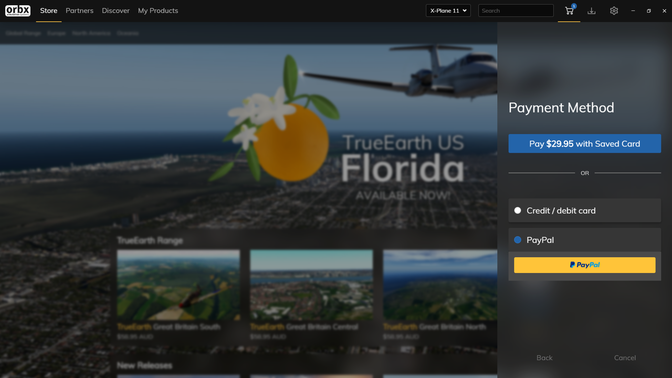Minimize the Orbx window

click(x=633, y=10)
